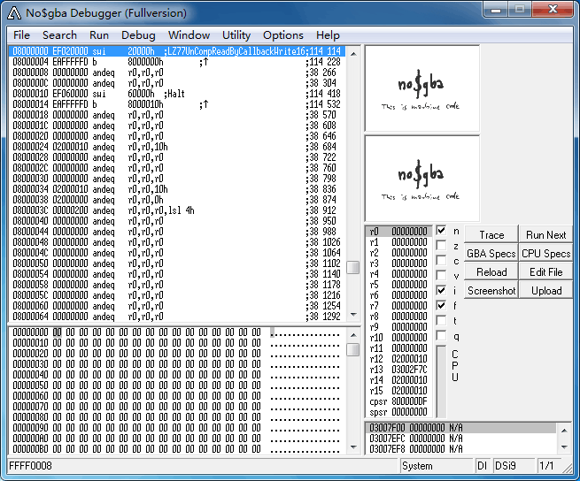The width and height of the screenshot is (580, 481).
Task: Select register r15 row
Action: 398,391
